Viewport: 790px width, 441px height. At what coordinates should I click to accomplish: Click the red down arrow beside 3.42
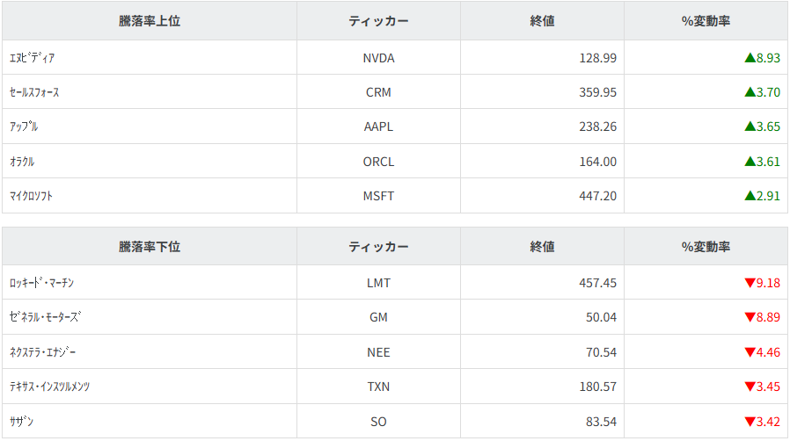(750, 422)
